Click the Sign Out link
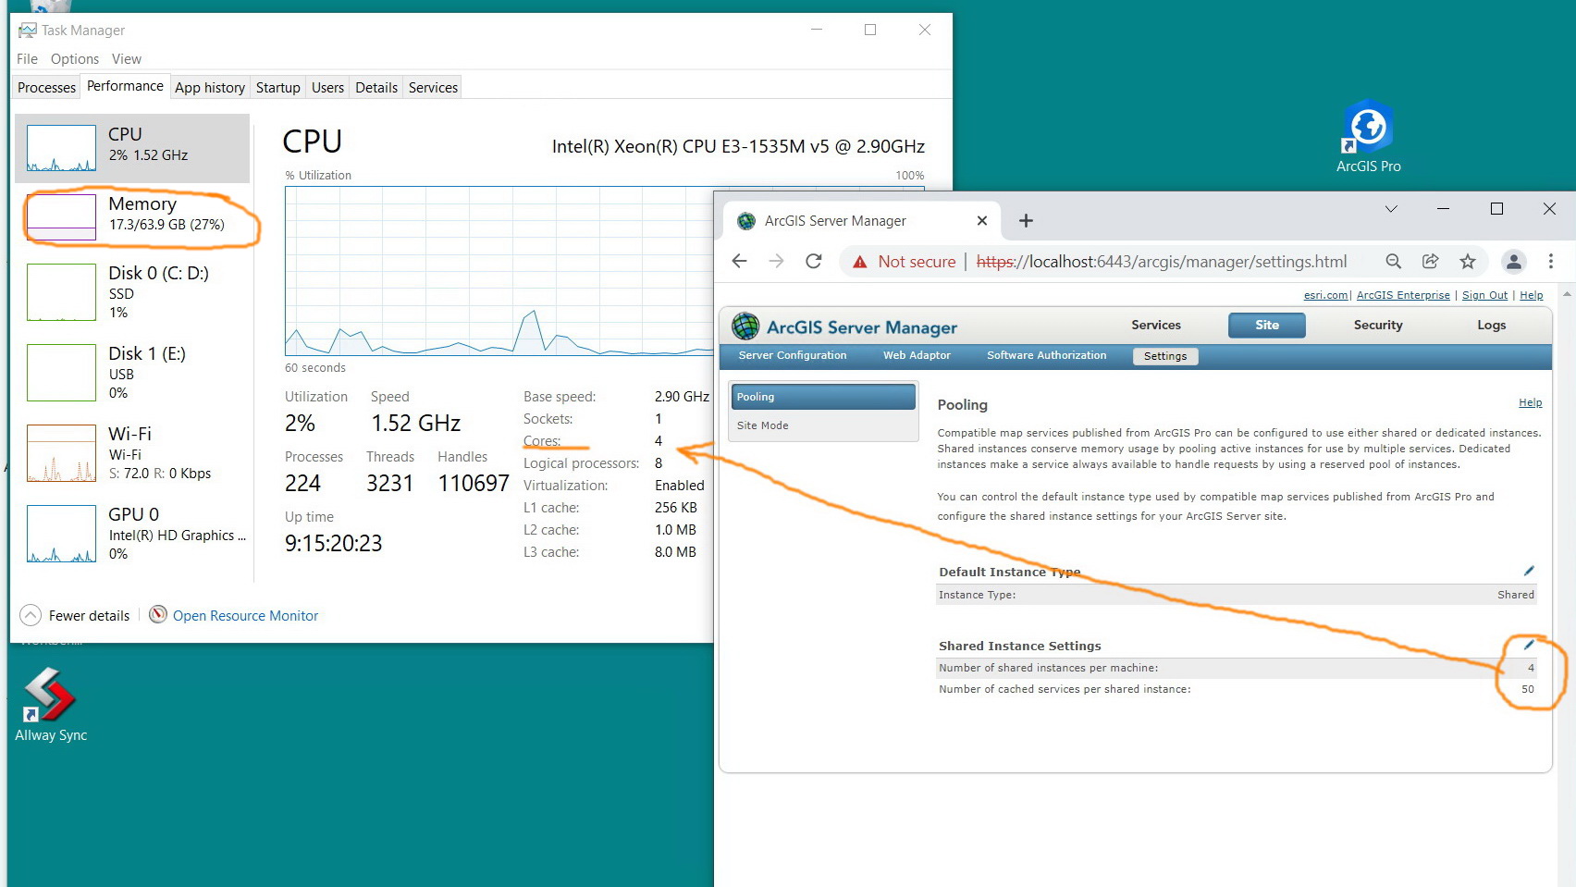This screenshot has width=1576, height=887. tap(1484, 295)
